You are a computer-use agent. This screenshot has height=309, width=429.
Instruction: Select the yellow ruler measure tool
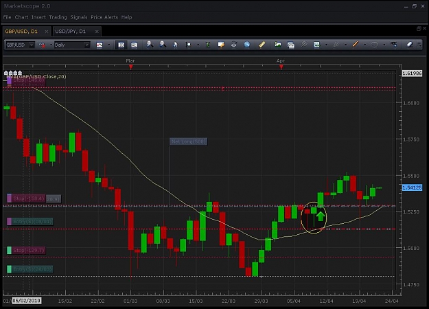262,45
